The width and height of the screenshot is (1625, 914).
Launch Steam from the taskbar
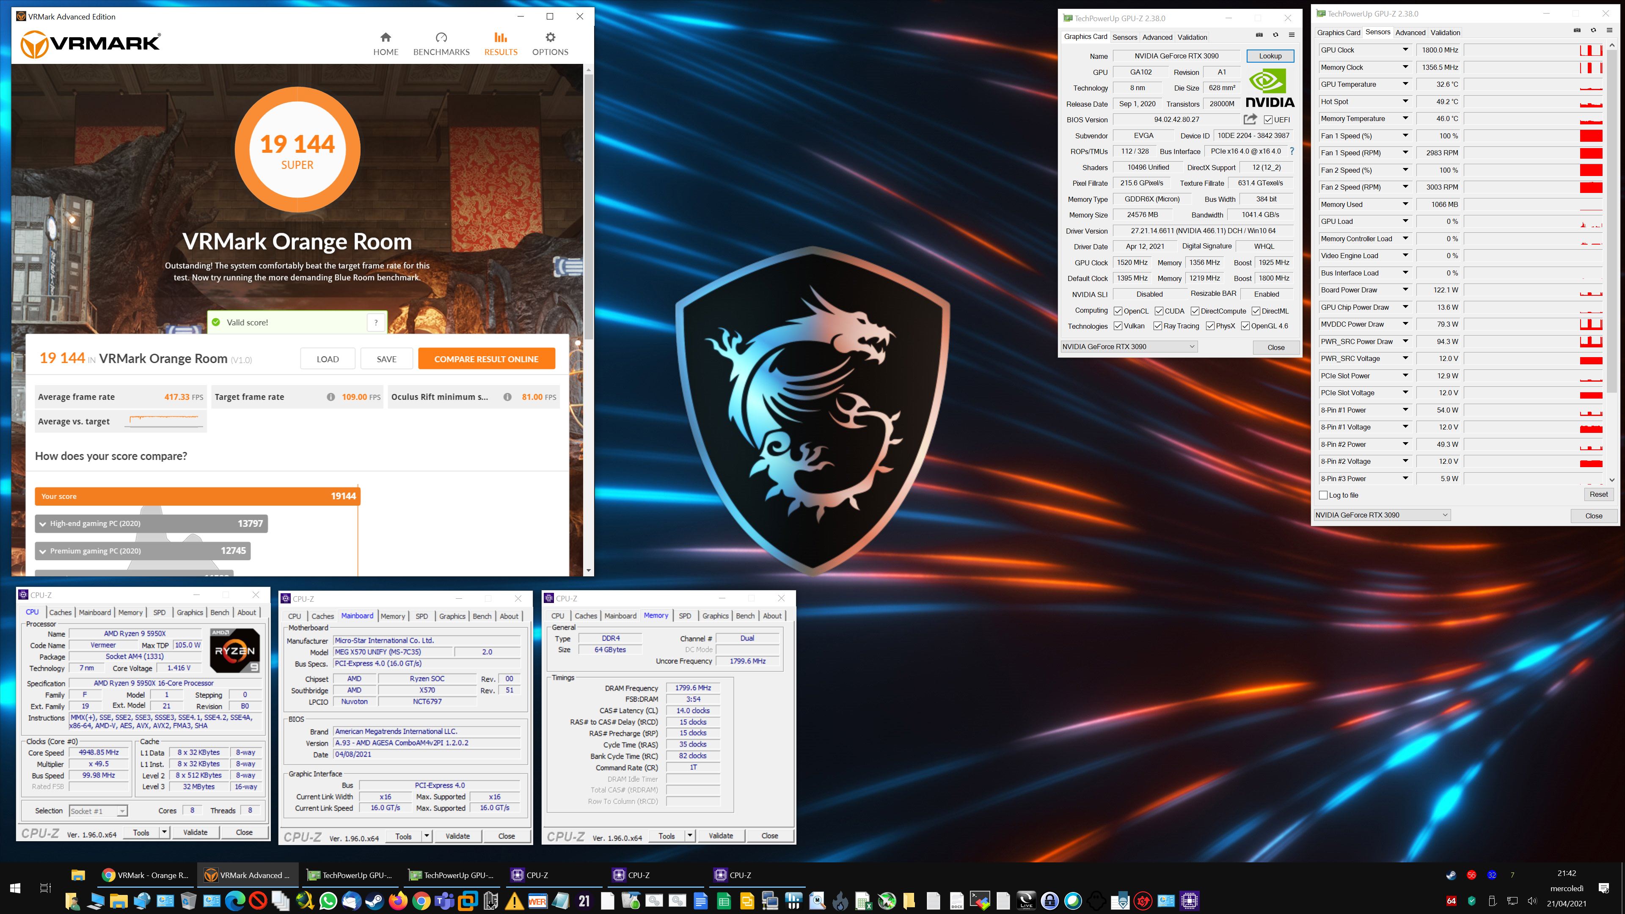375,901
